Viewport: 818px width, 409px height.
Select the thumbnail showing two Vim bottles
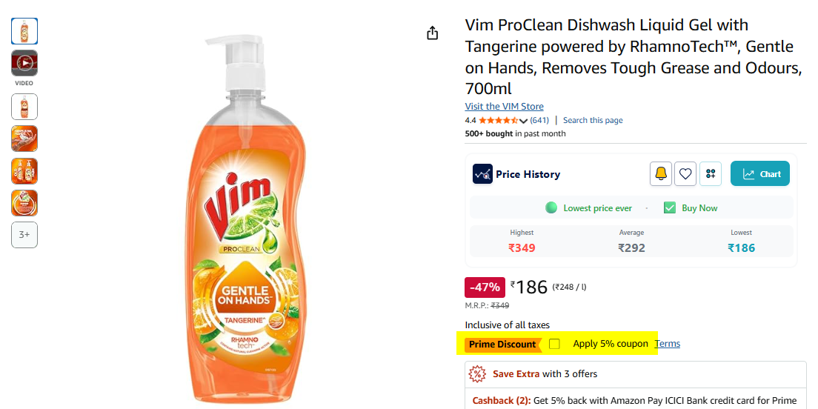click(24, 170)
